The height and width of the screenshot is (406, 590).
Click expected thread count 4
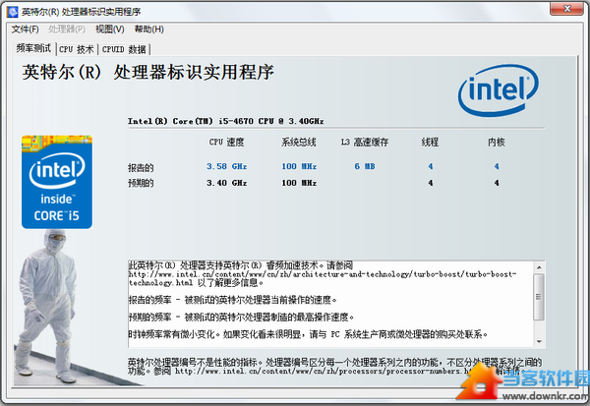430,183
